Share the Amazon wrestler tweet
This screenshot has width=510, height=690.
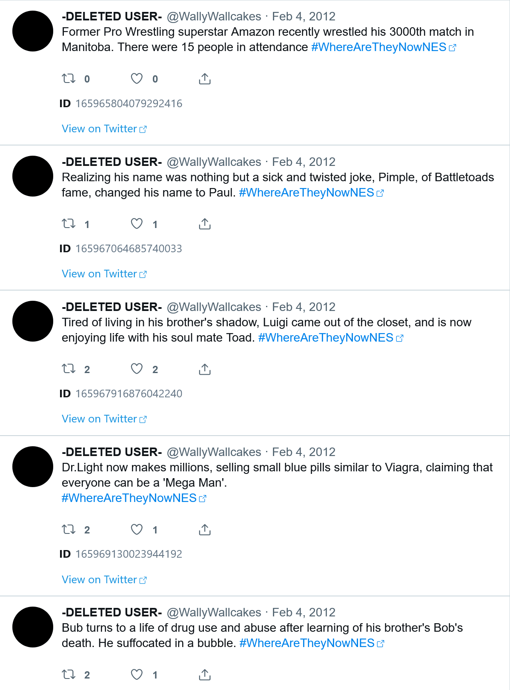(x=205, y=79)
